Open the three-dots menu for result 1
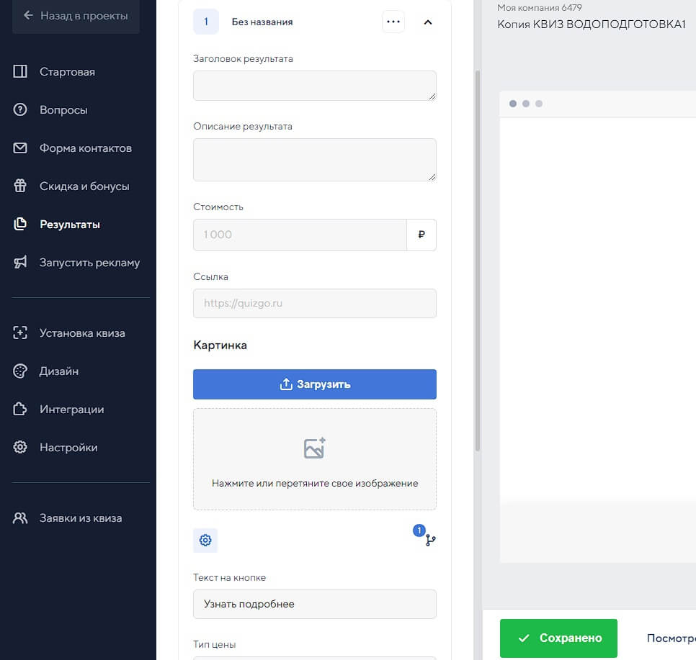 click(x=393, y=22)
